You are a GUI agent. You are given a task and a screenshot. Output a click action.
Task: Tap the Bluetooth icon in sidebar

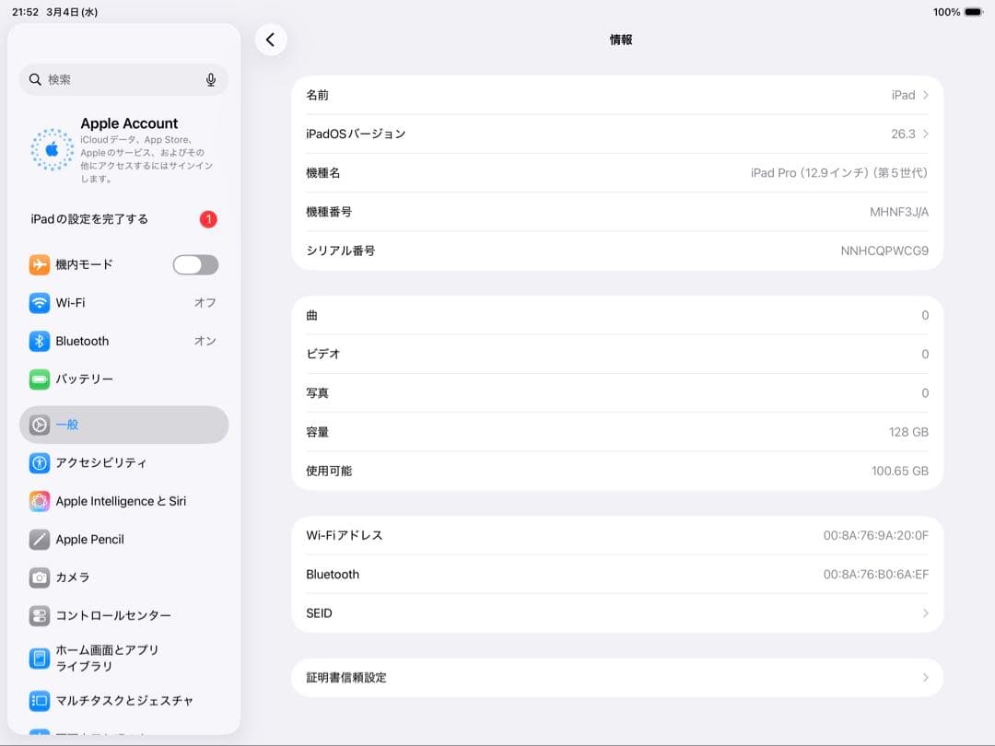pyautogui.click(x=40, y=342)
